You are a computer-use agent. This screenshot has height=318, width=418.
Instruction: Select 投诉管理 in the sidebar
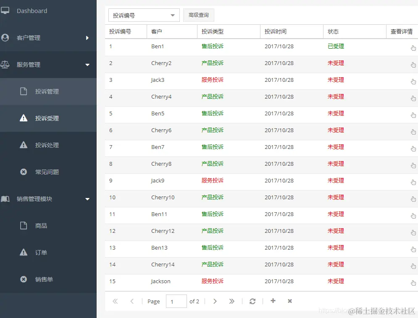pos(48,91)
